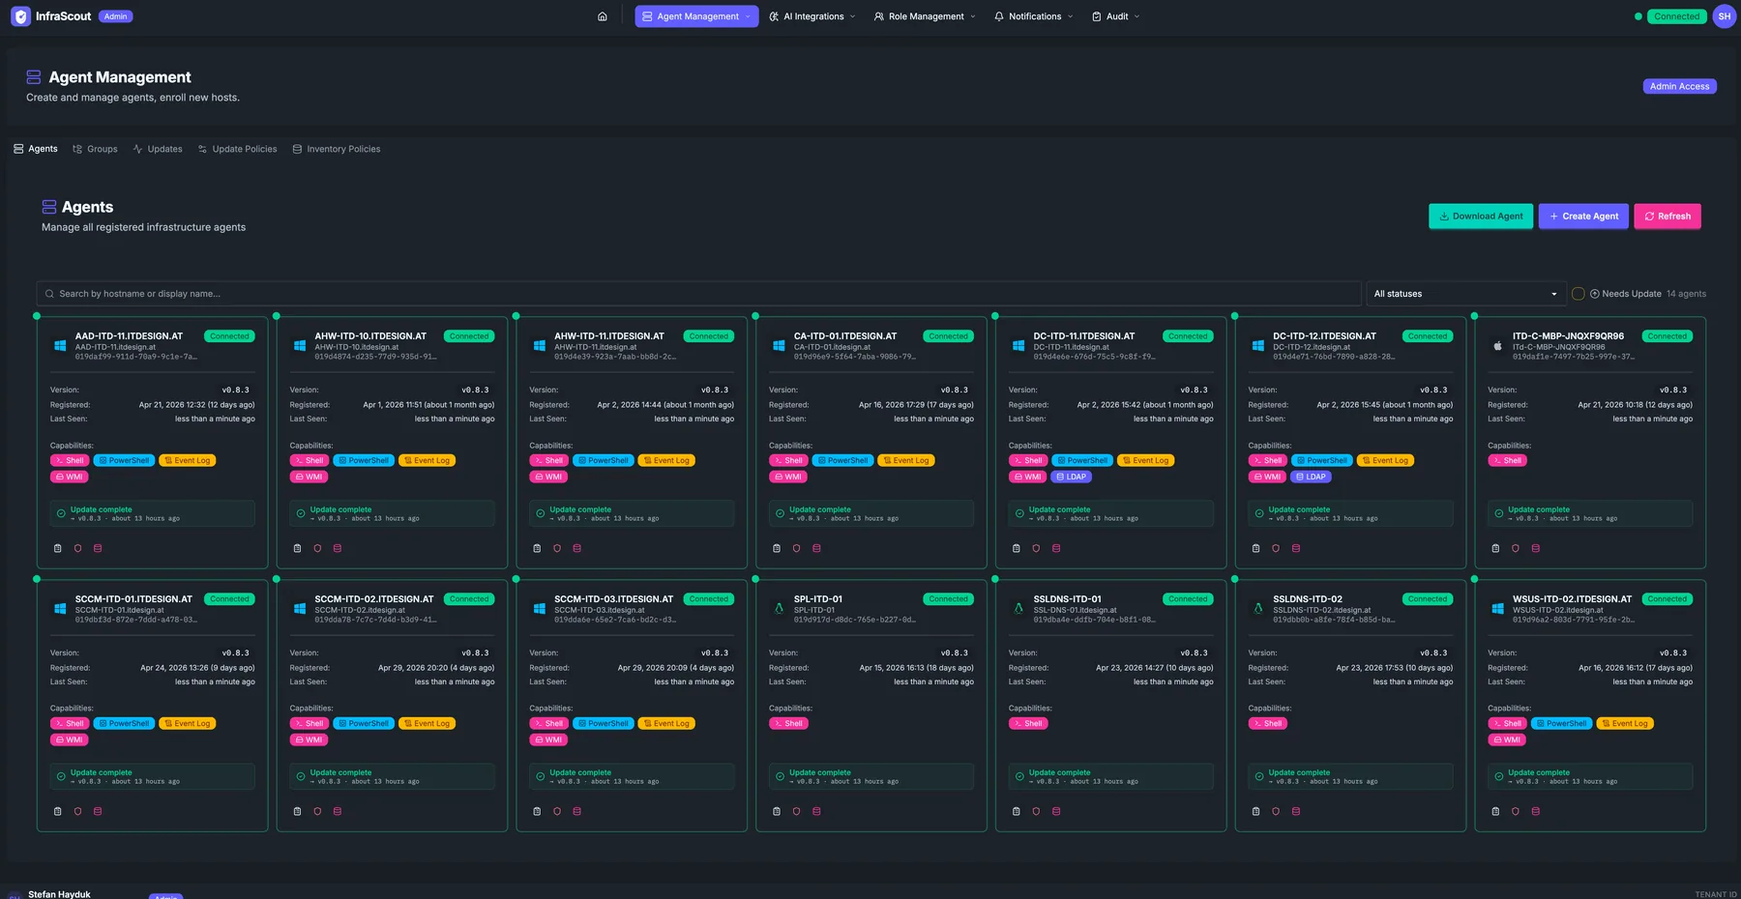Image resolution: width=1741 pixels, height=899 pixels.
Task: Open clipboard icon on CA-ITD-01 card
Action: click(x=777, y=548)
